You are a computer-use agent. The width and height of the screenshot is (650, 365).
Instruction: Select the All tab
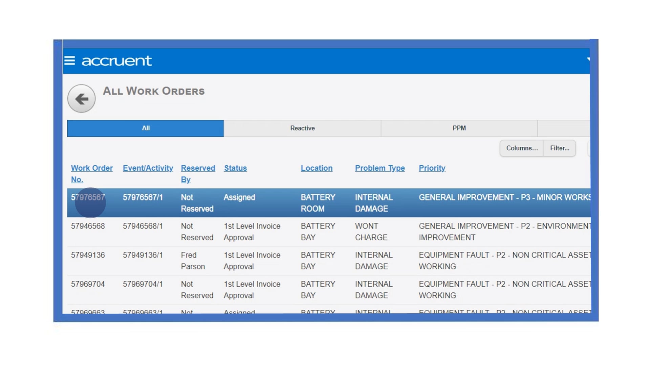(x=146, y=128)
